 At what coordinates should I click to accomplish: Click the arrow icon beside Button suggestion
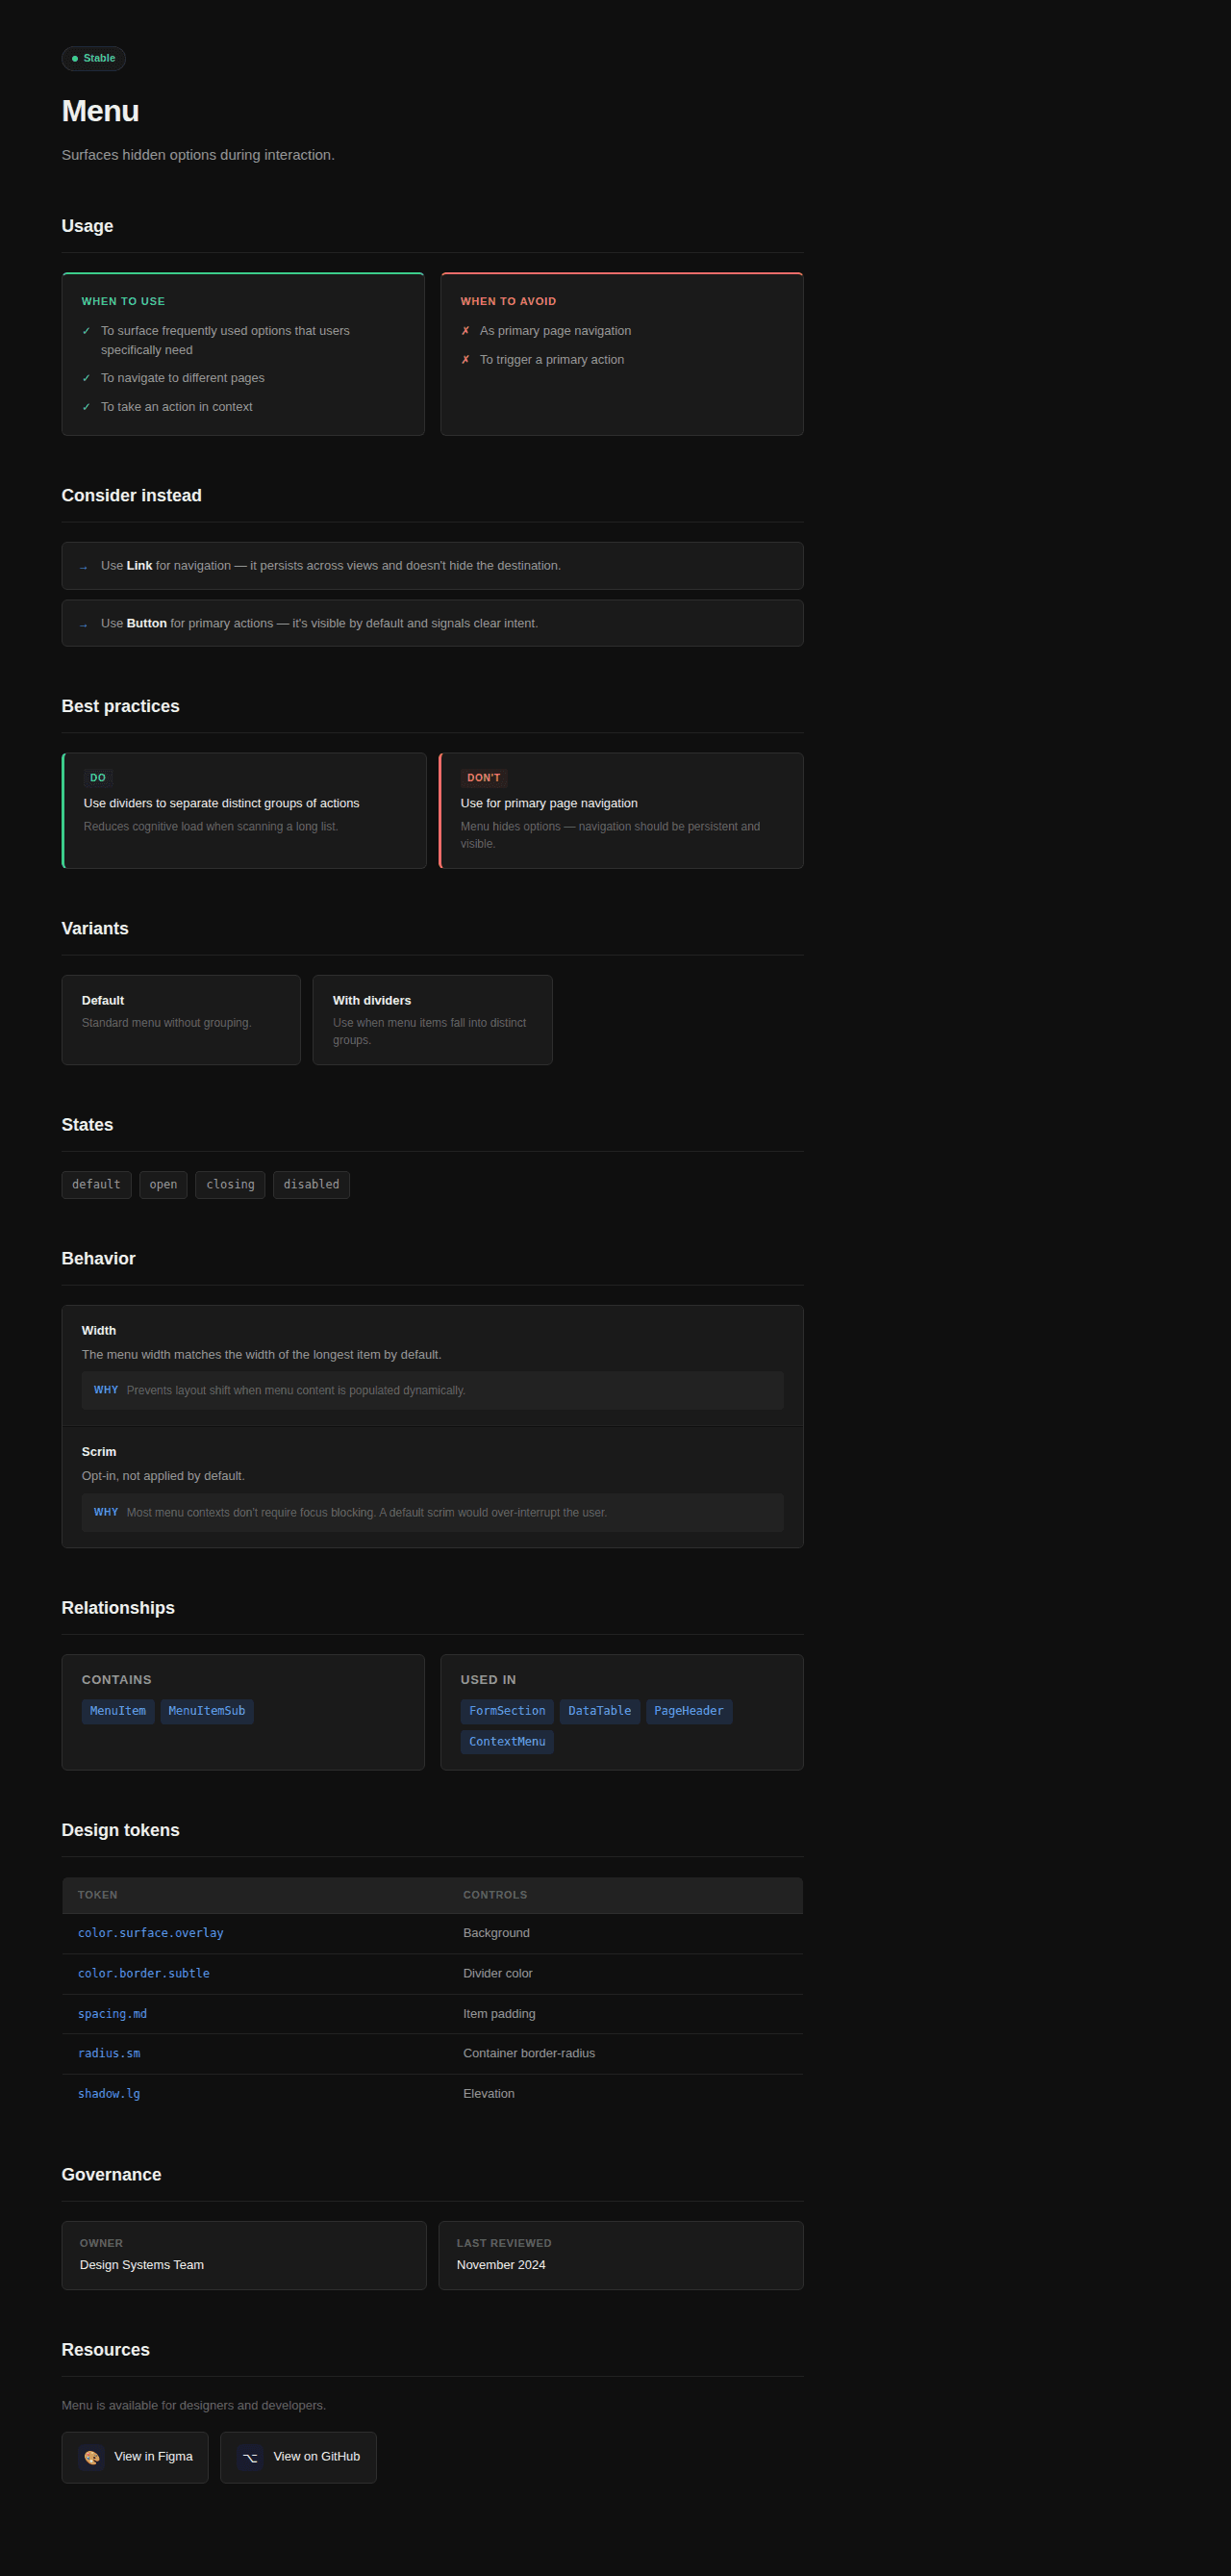[x=84, y=625]
